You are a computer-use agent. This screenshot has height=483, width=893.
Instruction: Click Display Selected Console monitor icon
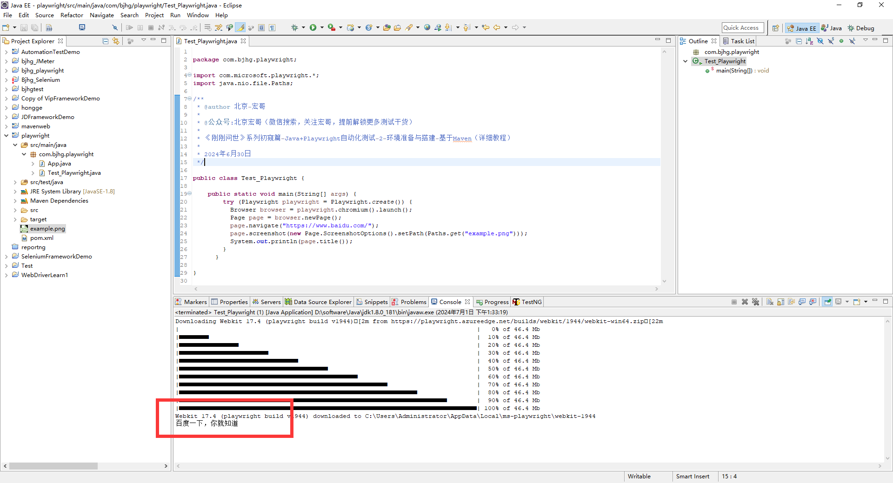pyautogui.click(x=838, y=302)
